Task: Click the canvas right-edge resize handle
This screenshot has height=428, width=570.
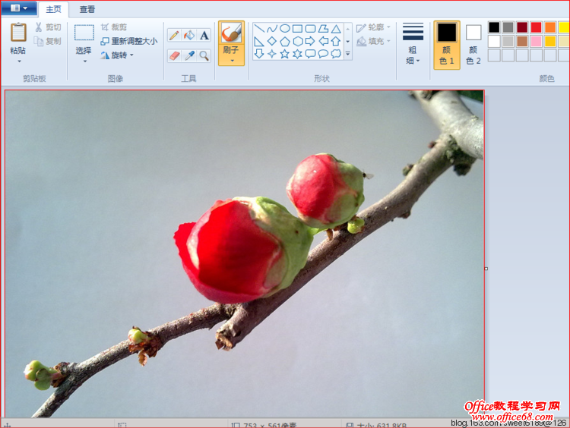Action: (x=486, y=268)
